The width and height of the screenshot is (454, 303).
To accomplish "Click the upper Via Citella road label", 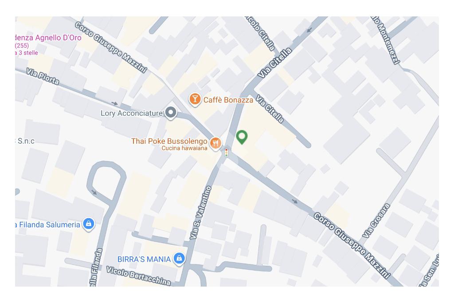I will point(275,63).
